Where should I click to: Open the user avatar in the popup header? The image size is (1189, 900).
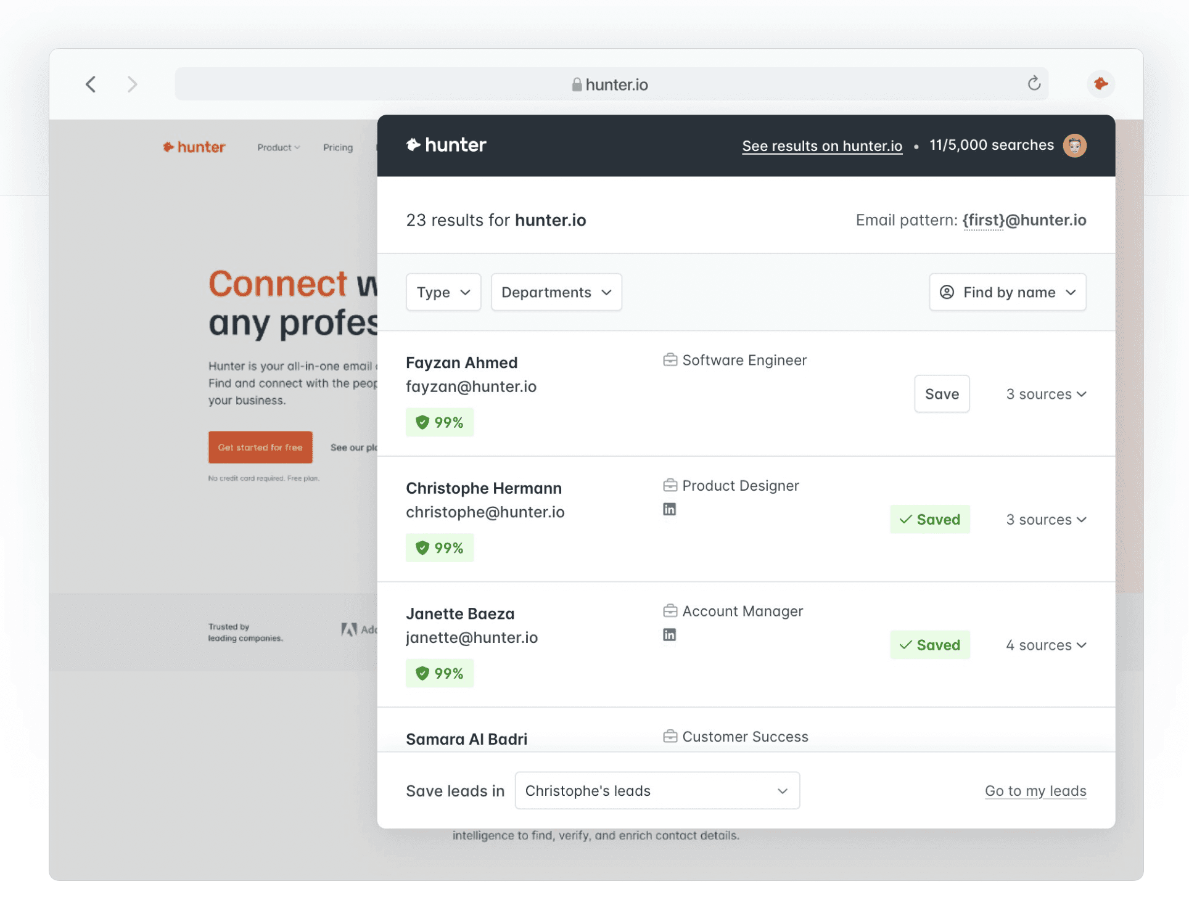(x=1075, y=145)
